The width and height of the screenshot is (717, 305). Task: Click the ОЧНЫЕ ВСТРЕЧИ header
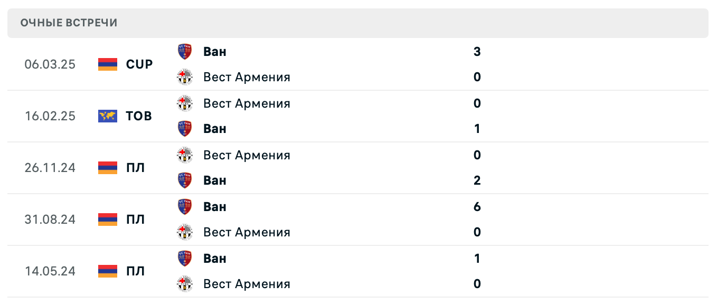coord(69,23)
